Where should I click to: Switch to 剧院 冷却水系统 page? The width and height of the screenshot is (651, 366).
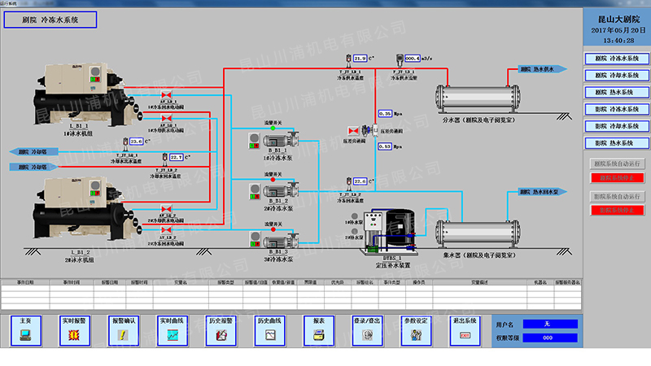pos(616,75)
